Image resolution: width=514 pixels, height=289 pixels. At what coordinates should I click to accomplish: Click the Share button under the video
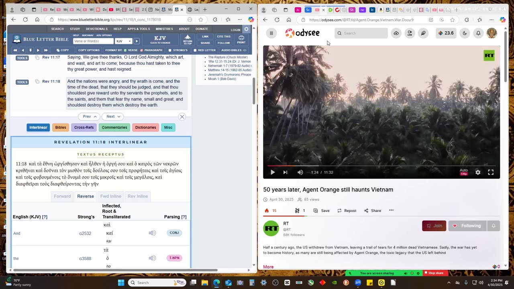coord(372,210)
